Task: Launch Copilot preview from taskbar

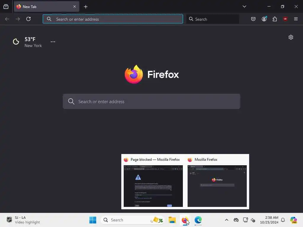Action: pos(294,220)
